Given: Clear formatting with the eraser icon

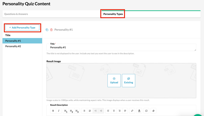Looking at the screenshot, I should pyautogui.click(x=153, y=111).
